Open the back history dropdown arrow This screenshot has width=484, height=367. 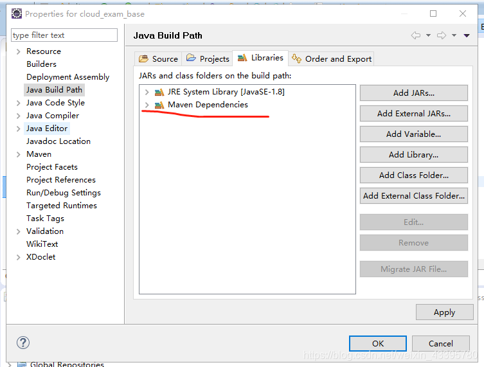[x=429, y=35]
